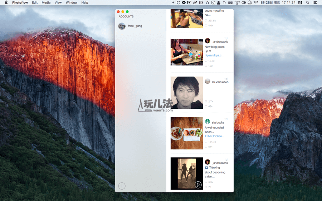Open the #ThaiChicken... hashtag link
The image size is (322, 201).
point(215,136)
